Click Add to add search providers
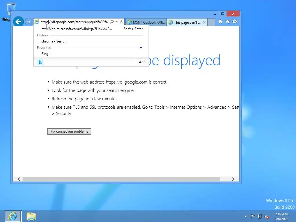The image size is (296, 222). (x=142, y=62)
